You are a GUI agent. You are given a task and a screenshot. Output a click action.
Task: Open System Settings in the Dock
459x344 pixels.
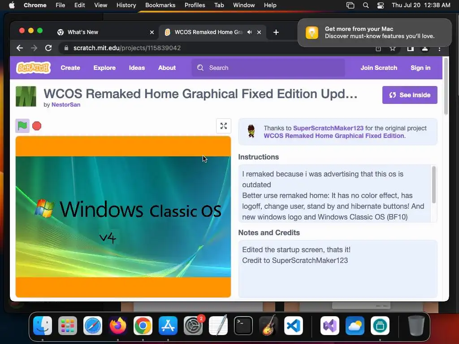click(193, 326)
